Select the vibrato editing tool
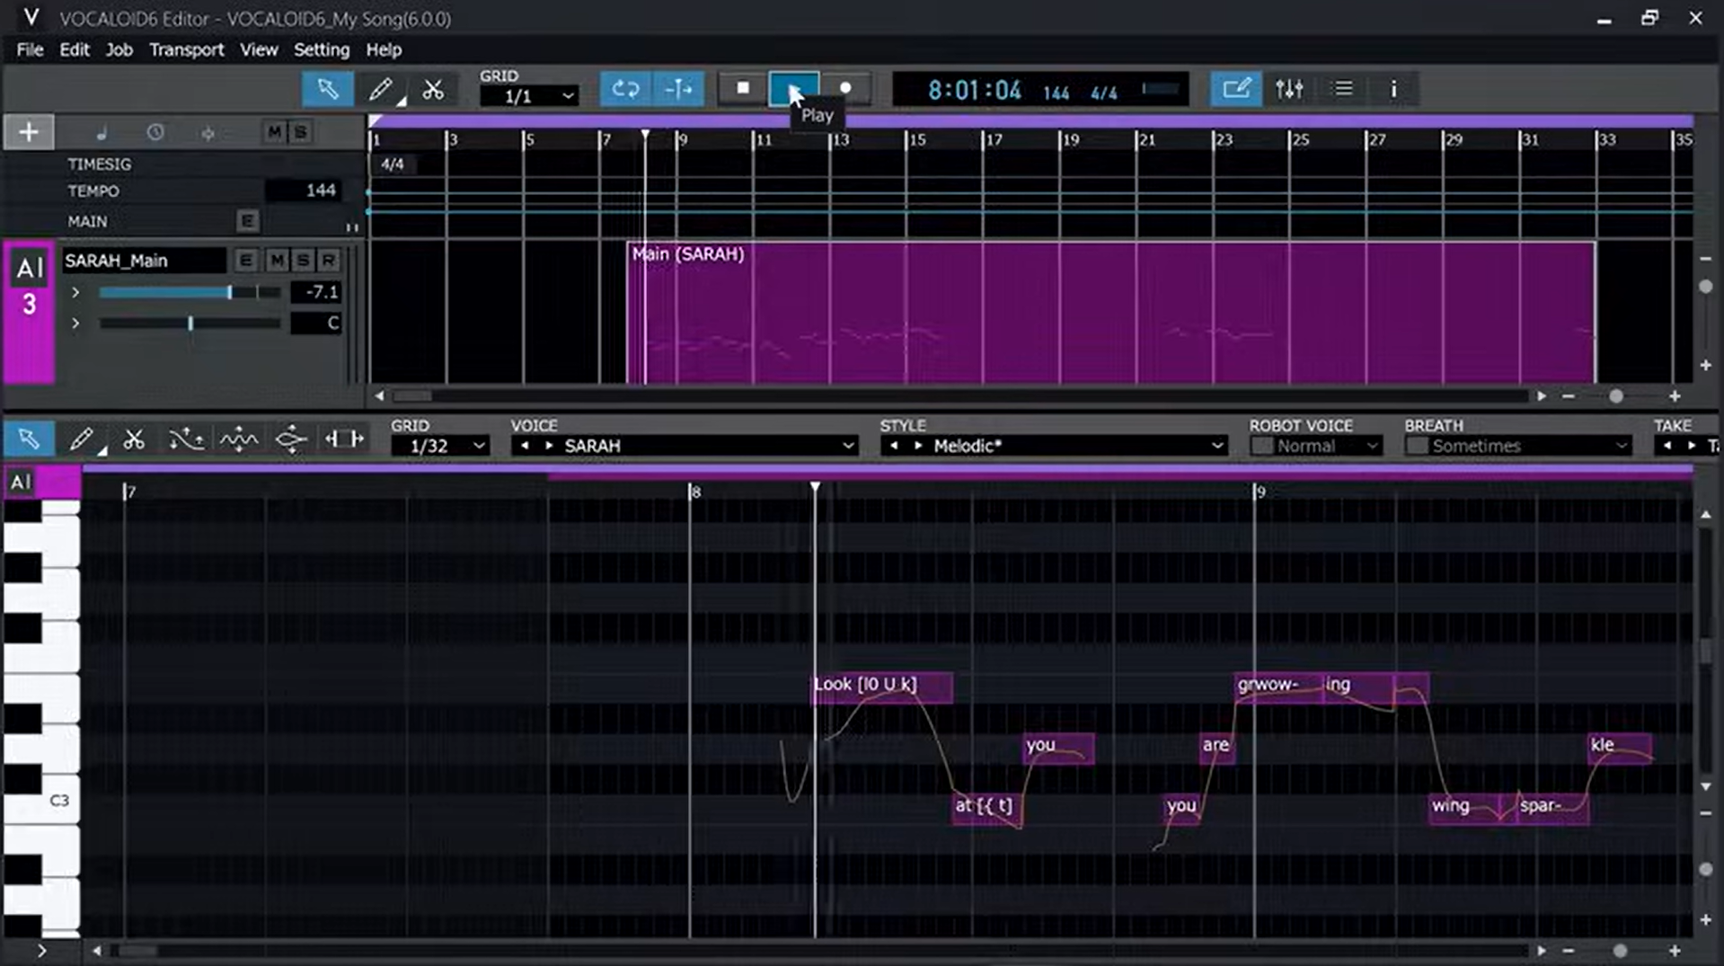This screenshot has height=966, width=1724. point(238,439)
